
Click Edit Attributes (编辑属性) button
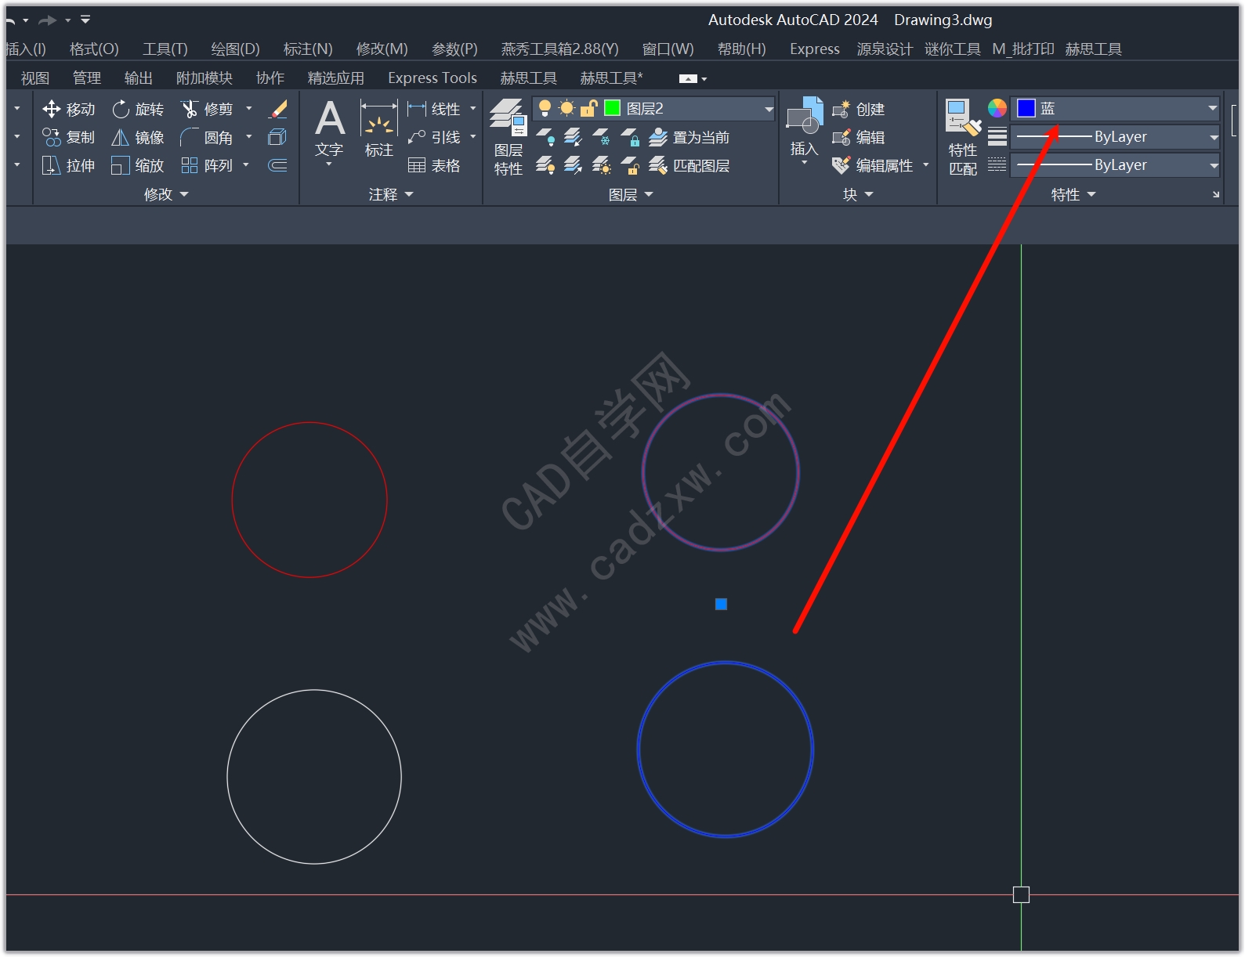[x=873, y=165]
